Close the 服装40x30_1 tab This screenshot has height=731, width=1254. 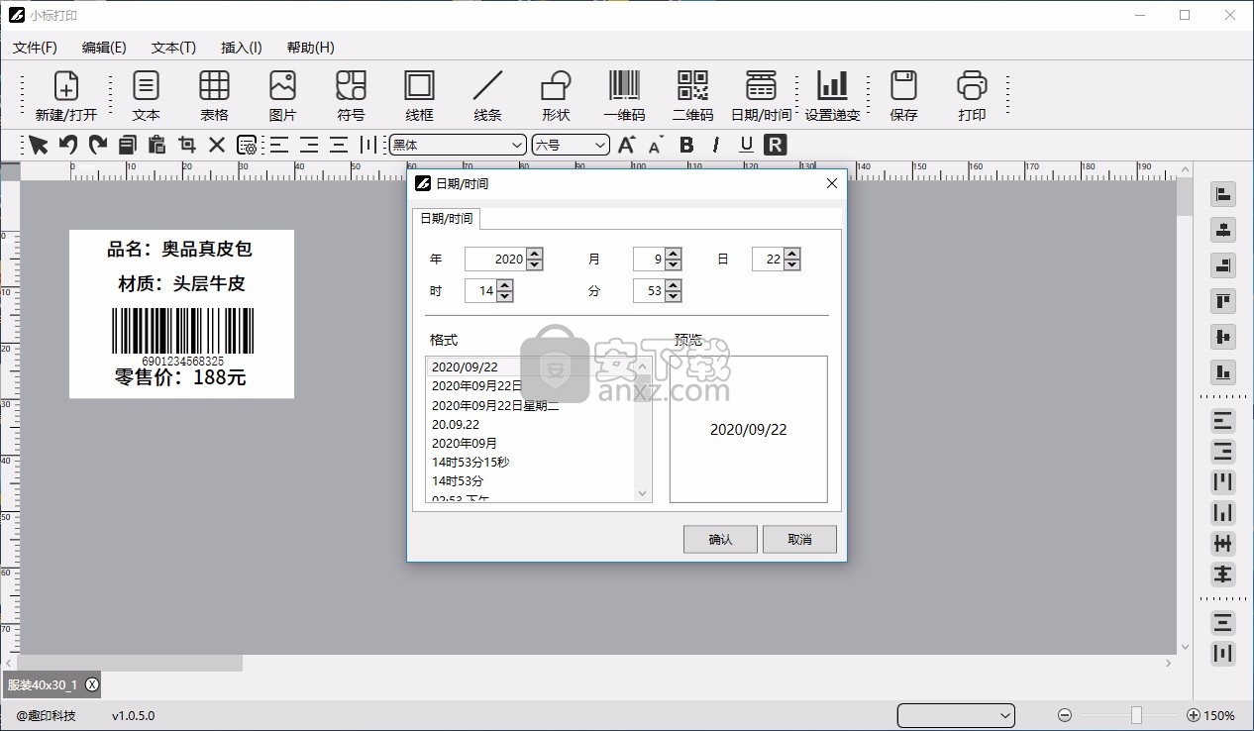92,684
